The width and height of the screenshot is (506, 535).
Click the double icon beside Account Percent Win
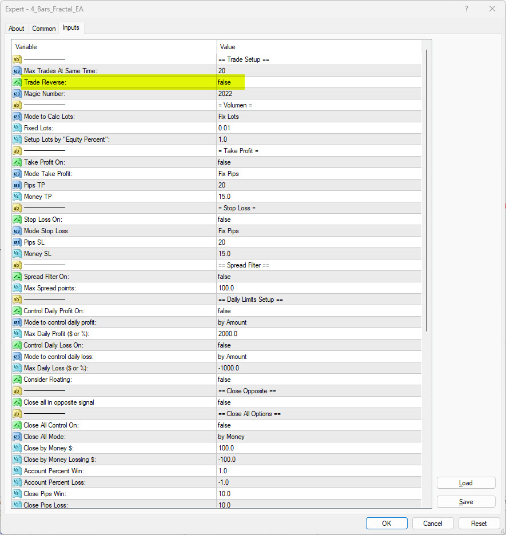click(x=17, y=471)
